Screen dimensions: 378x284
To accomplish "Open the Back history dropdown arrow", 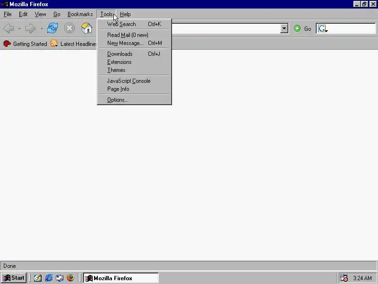I will coord(19,28).
